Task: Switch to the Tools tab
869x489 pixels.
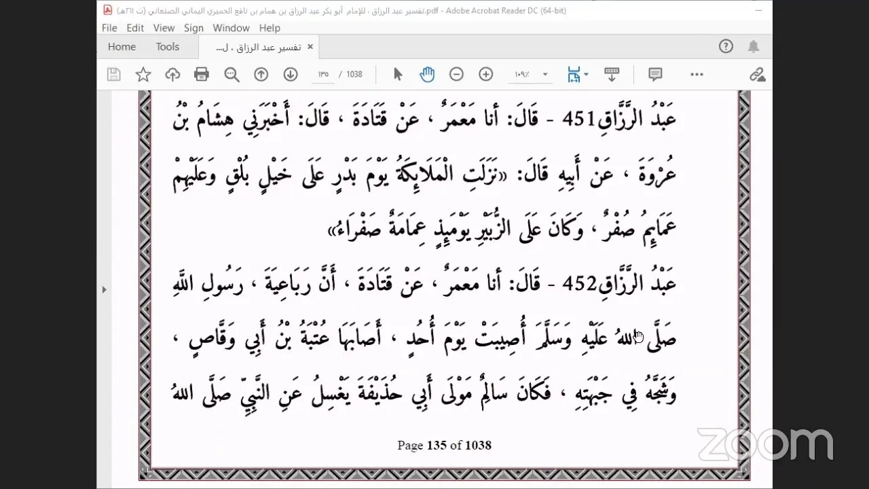Action: click(168, 47)
